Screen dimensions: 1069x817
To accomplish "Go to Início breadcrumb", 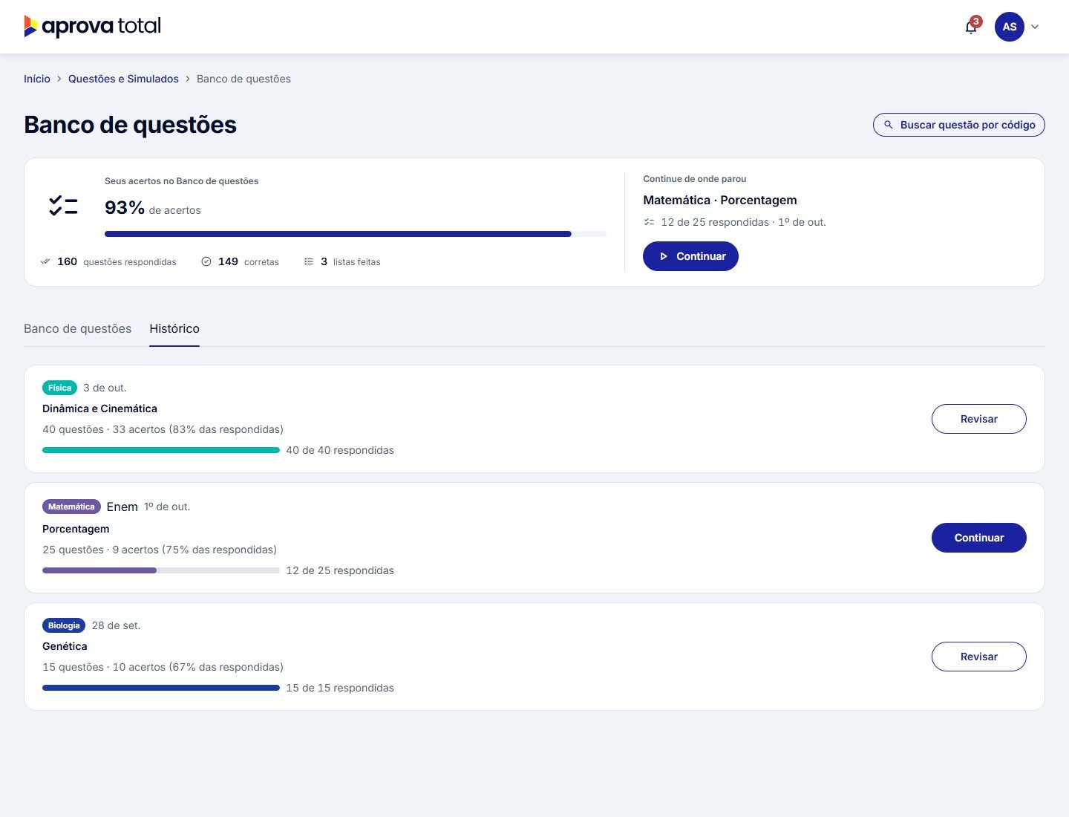I will [37, 79].
